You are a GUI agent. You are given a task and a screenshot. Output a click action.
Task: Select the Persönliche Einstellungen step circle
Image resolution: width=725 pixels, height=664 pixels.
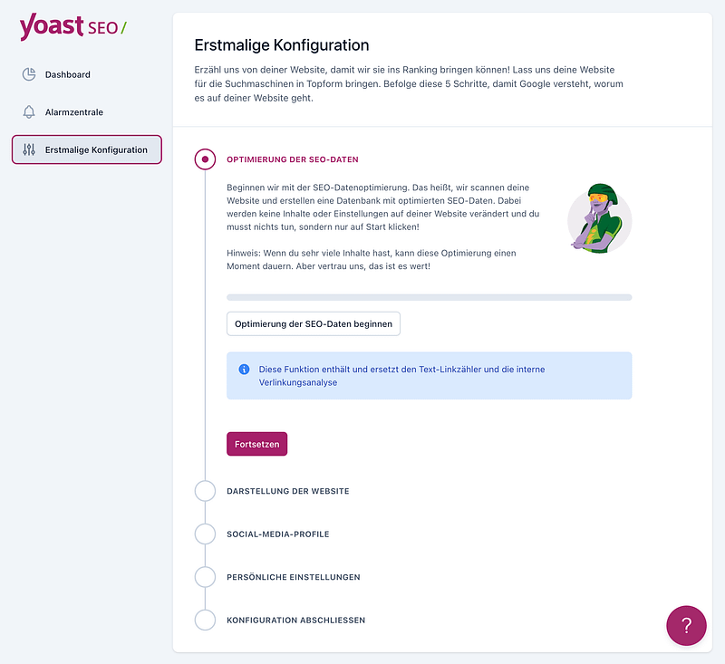pos(206,577)
